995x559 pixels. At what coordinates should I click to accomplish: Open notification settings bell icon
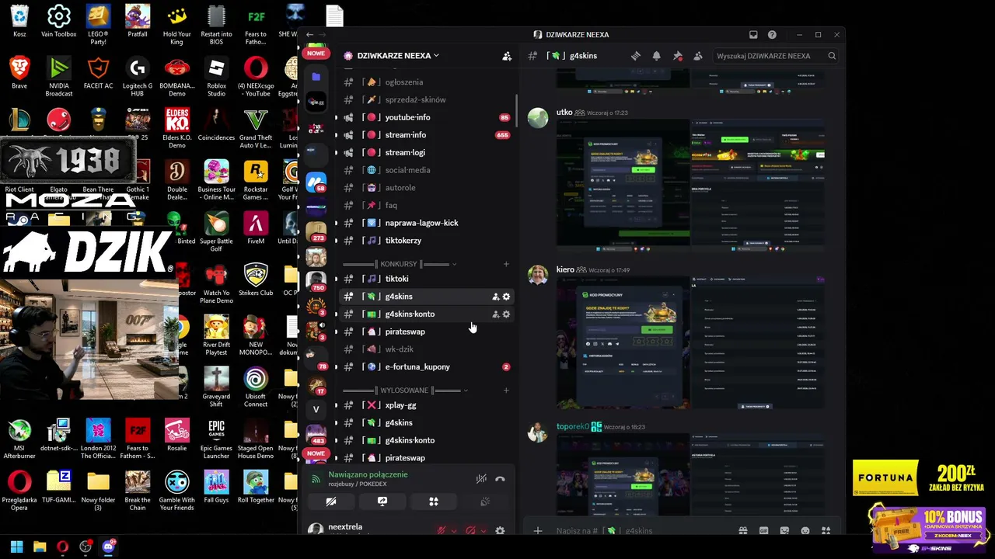coord(656,56)
